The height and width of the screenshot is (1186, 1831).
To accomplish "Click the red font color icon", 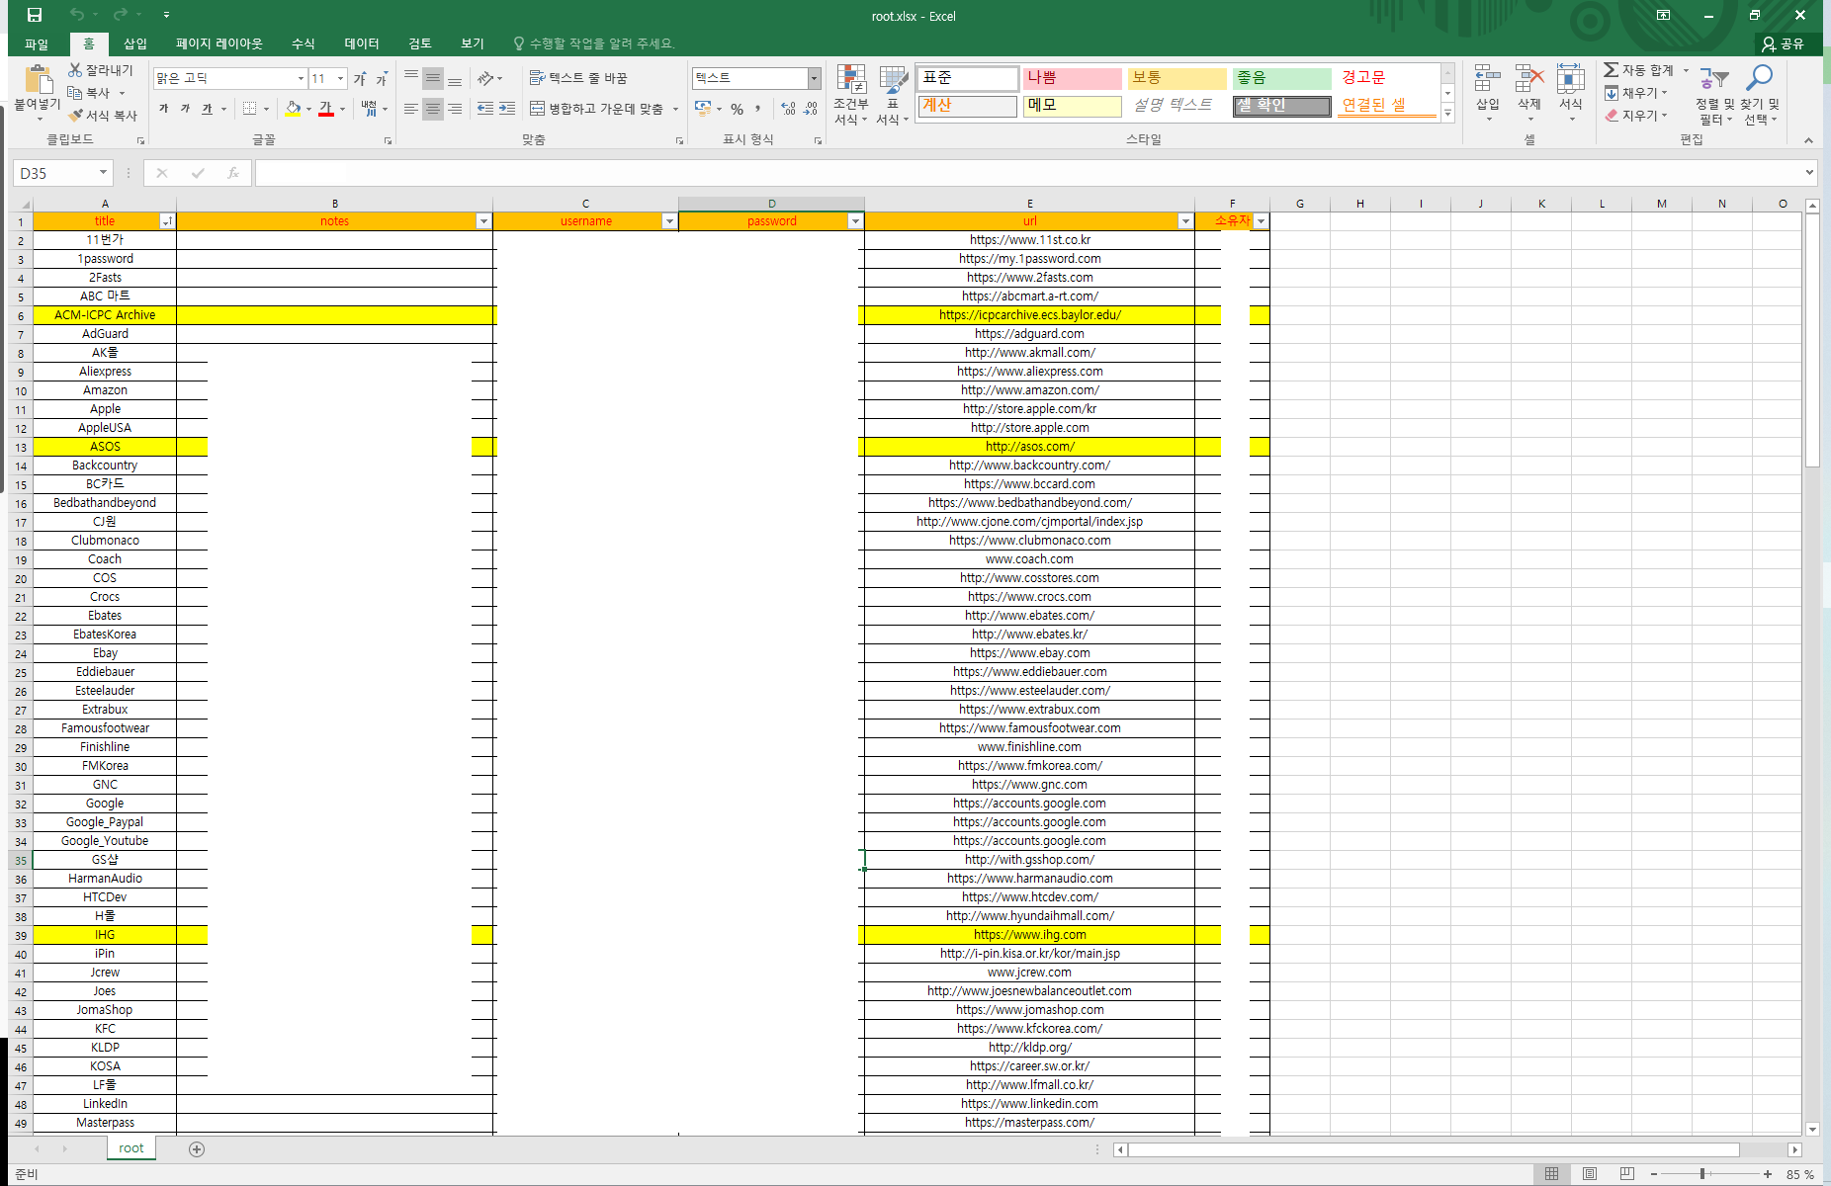I will click(x=326, y=109).
